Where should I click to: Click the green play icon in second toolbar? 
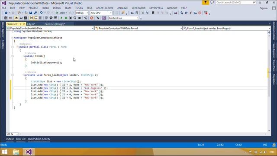pos(61,18)
